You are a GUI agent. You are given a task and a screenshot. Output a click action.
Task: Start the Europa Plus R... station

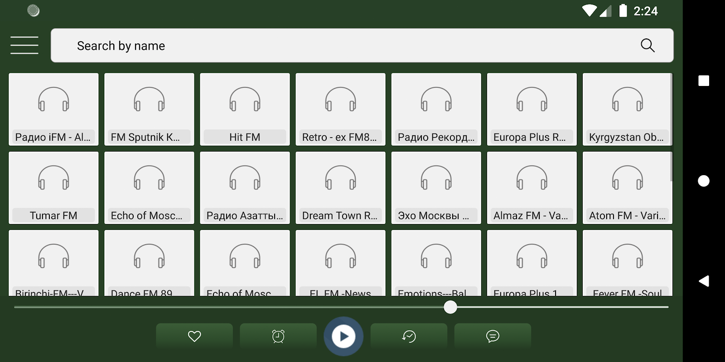click(532, 110)
